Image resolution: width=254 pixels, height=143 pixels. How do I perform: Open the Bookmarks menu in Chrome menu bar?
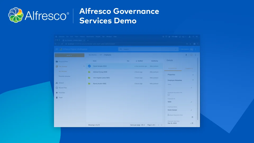tap(90, 36)
